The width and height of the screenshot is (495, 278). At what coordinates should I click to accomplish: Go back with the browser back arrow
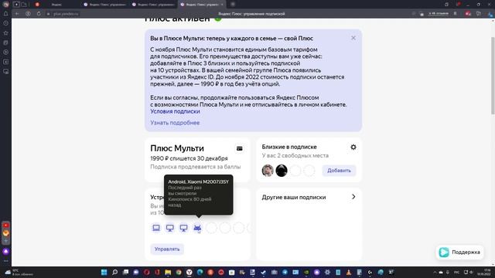17,14
